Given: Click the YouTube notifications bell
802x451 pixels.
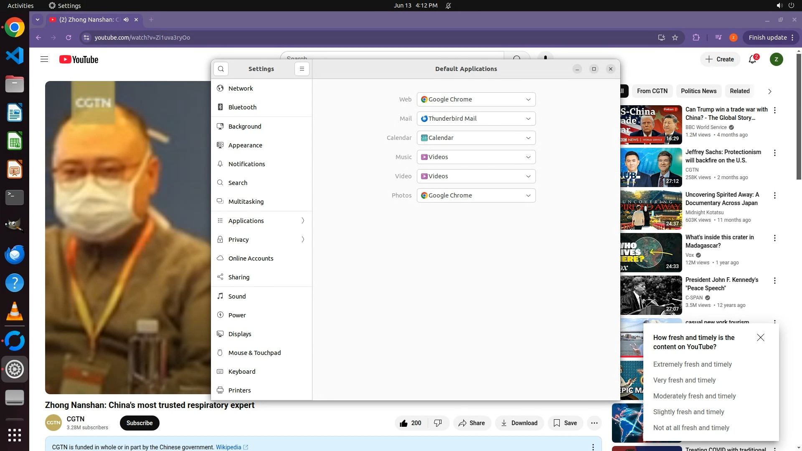Looking at the screenshot, I should point(752,59).
